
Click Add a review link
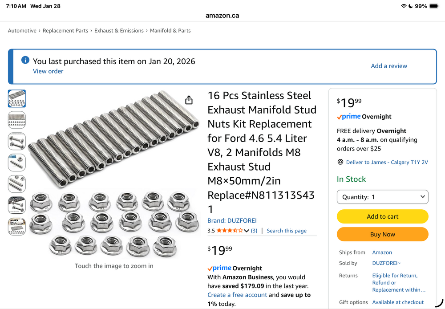click(389, 66)
